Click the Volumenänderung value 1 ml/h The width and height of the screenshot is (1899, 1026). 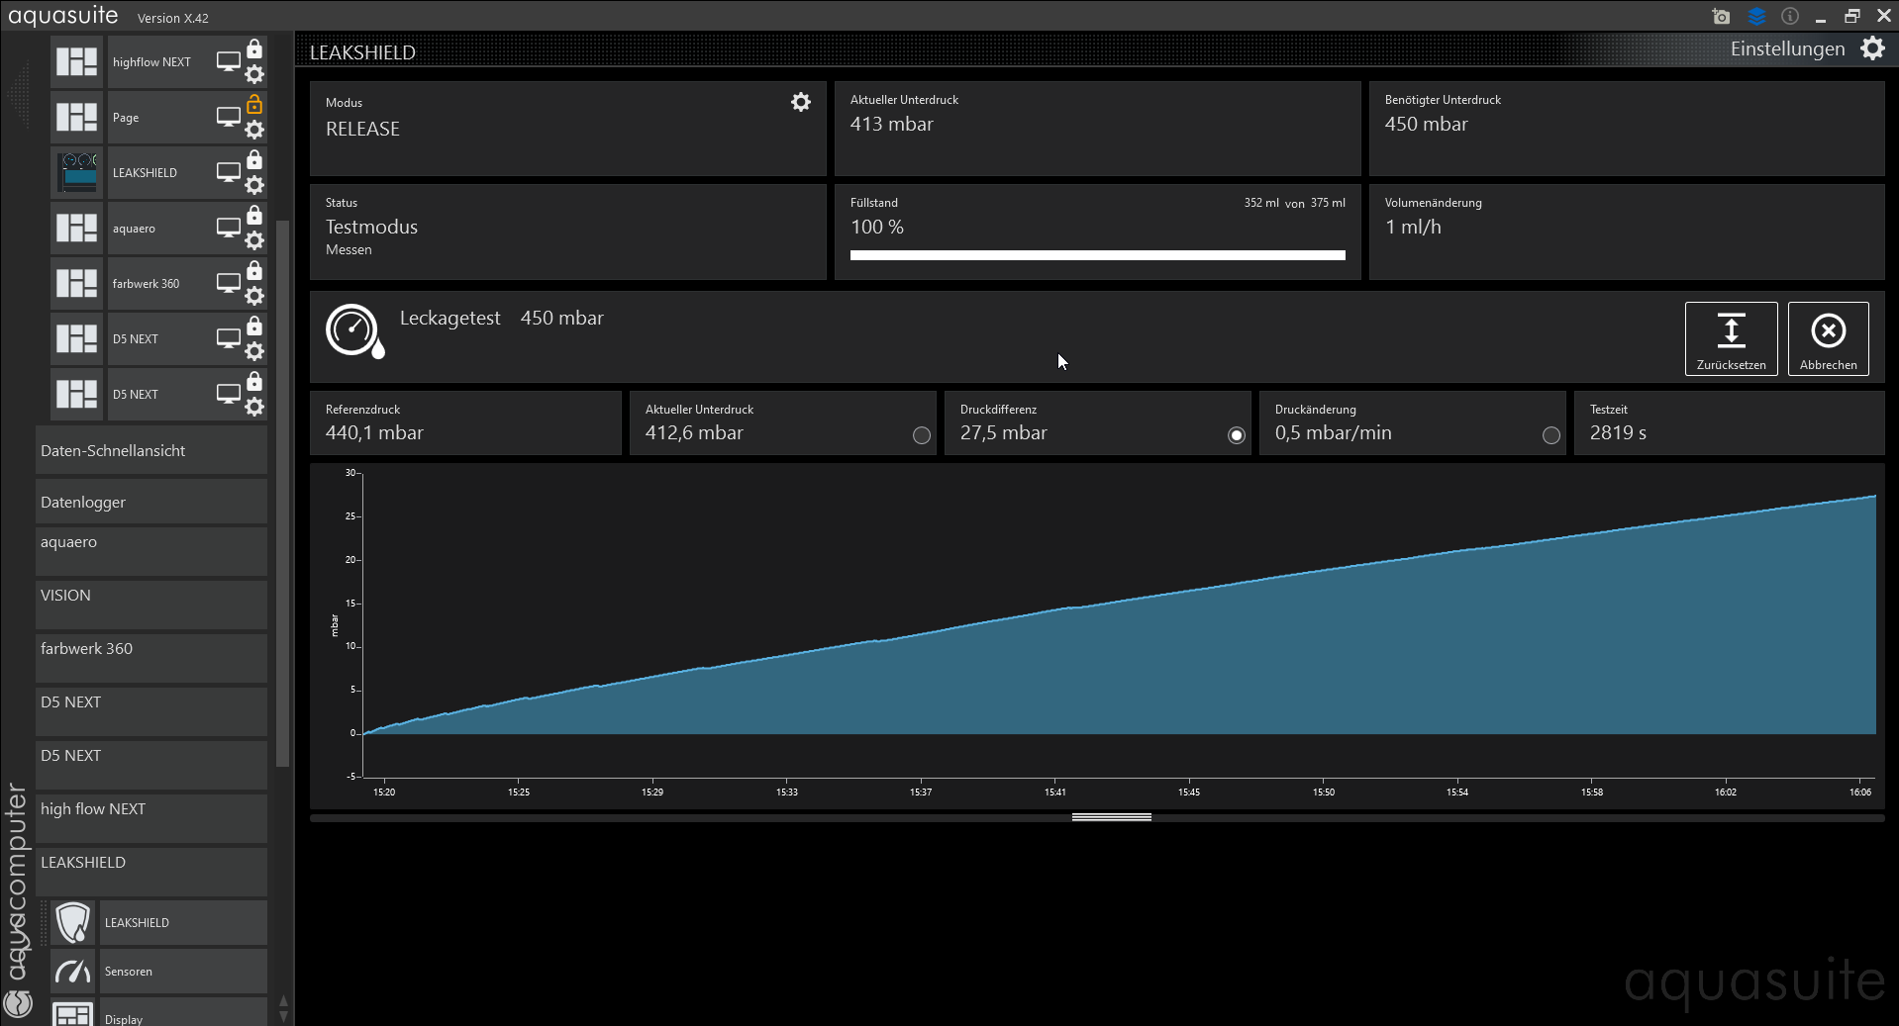1413,227
